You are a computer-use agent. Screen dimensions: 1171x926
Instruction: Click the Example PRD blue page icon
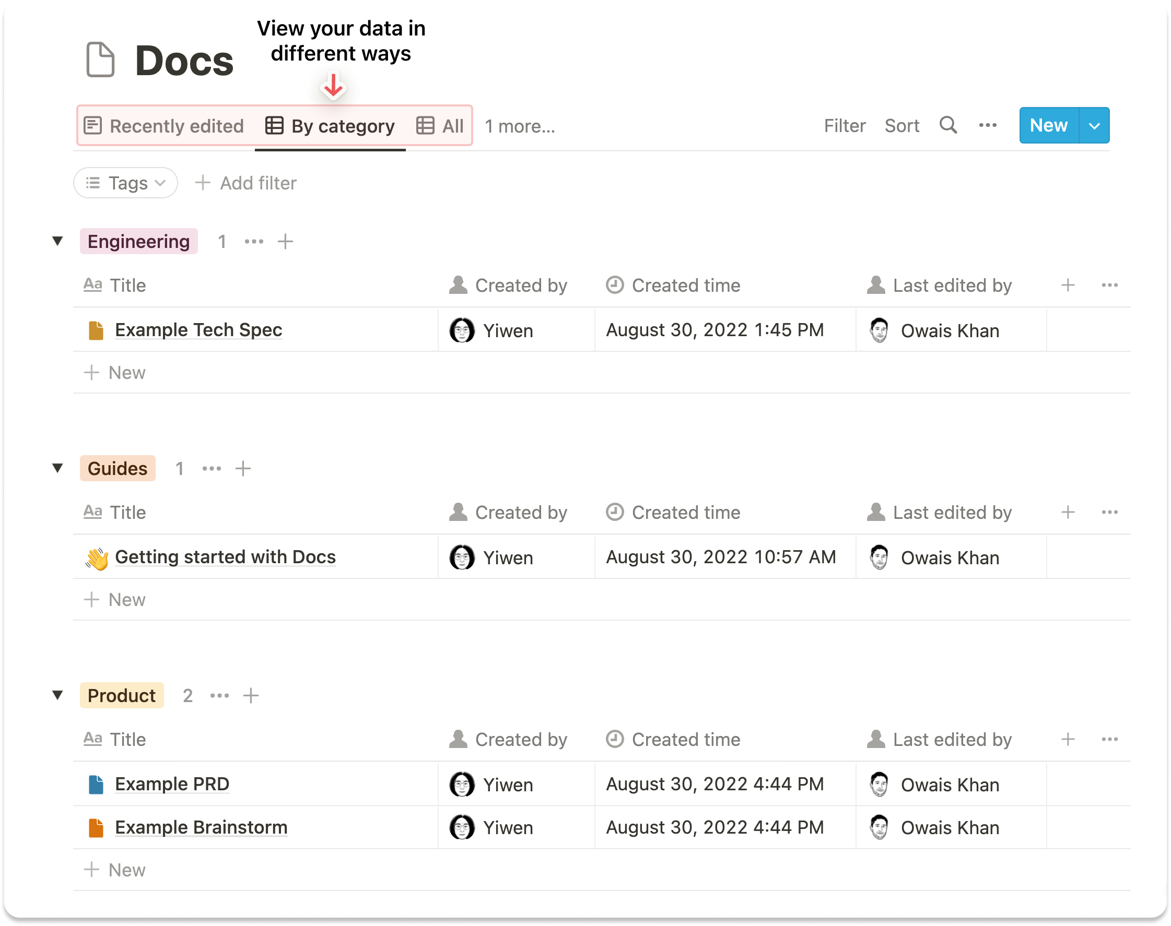96,785
